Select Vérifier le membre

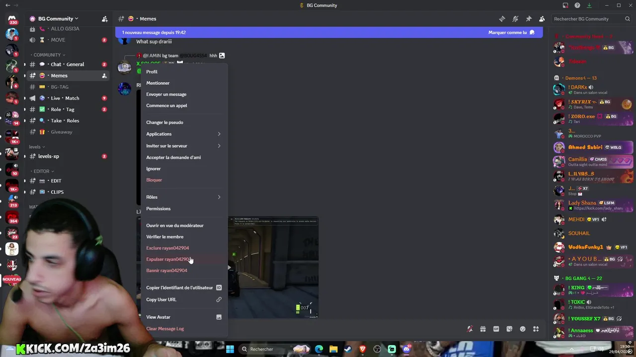coord(183,237)
